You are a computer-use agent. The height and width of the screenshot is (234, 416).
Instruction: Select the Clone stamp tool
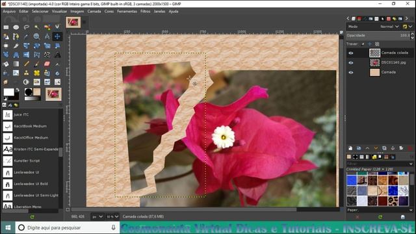(26, 73)
